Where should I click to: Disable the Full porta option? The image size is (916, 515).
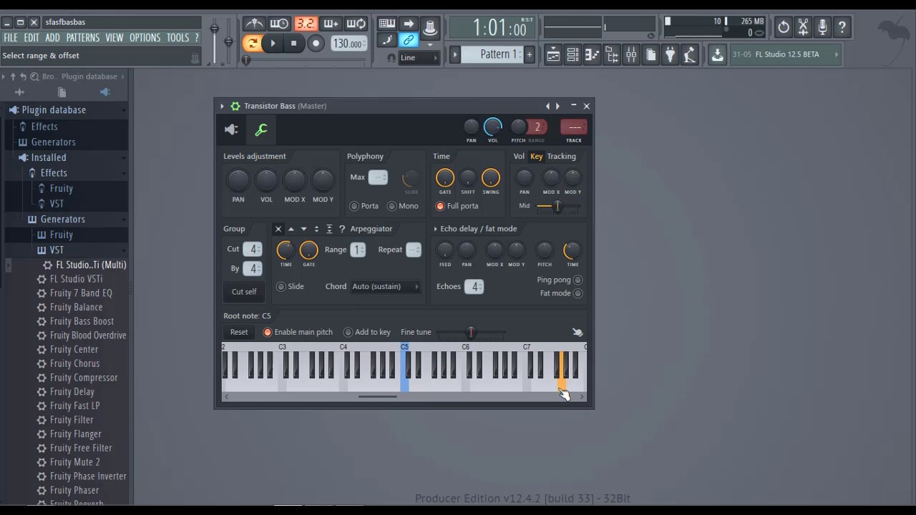coord(440,206)
